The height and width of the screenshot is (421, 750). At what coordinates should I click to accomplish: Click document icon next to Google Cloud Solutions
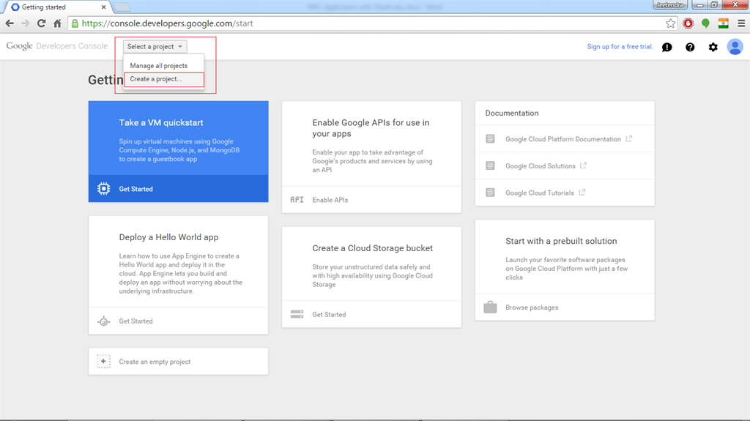point(490,165)
